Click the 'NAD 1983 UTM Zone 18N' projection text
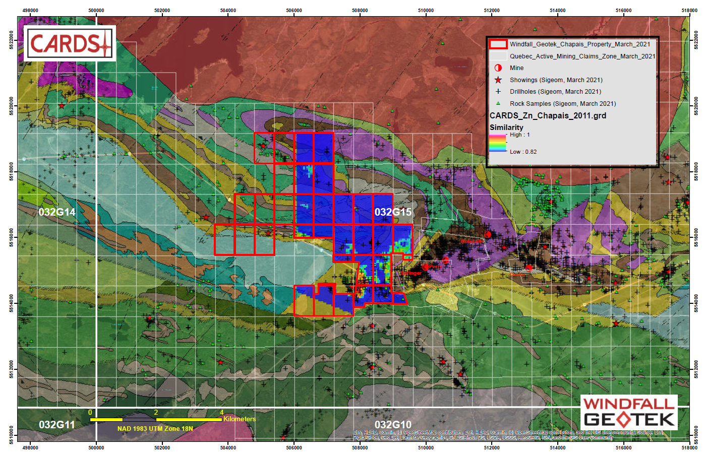Viewport: 703px width, 456px height. [155, 429]
